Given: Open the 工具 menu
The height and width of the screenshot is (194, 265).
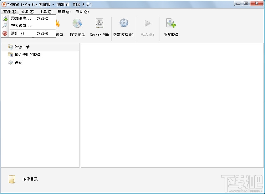Looking at the screenshot, I should coord(46,11).
